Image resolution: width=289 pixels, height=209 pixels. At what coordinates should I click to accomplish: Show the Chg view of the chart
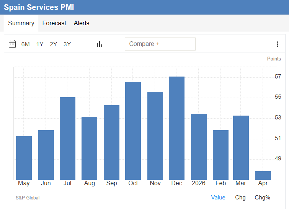240,198
